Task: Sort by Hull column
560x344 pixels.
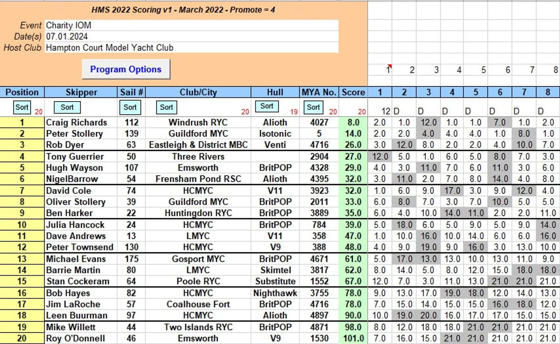Action: [x=267, y=106]
